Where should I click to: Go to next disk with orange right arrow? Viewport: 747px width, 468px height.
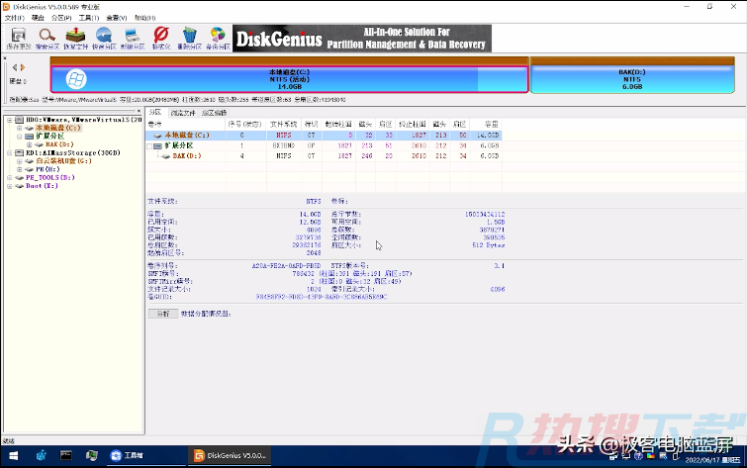(x=23, y=67)
